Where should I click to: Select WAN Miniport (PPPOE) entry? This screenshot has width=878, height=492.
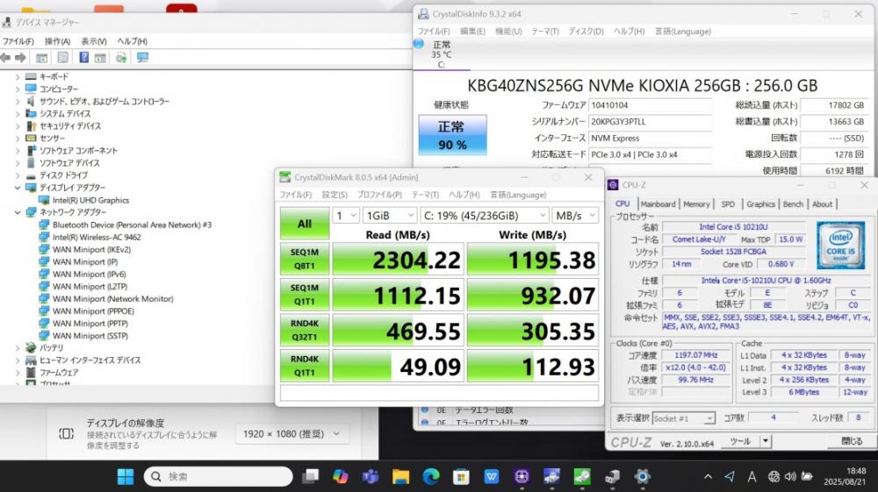point(94,310)
